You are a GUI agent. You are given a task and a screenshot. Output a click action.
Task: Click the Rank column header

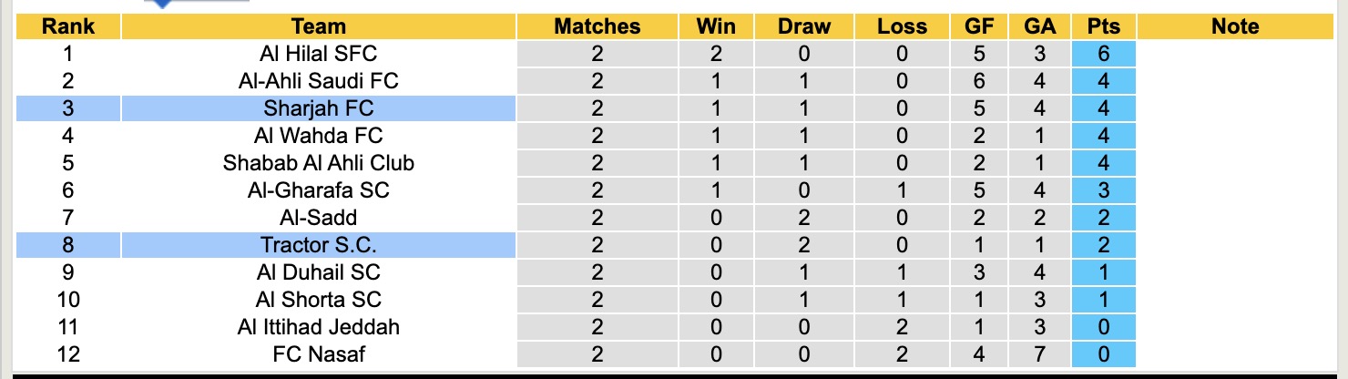click(x=68, y=26)
